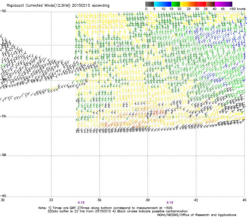Screen dimensions: 247x217
Task: Click the latitude label '-56'
Action: click(x=3, y=116)
